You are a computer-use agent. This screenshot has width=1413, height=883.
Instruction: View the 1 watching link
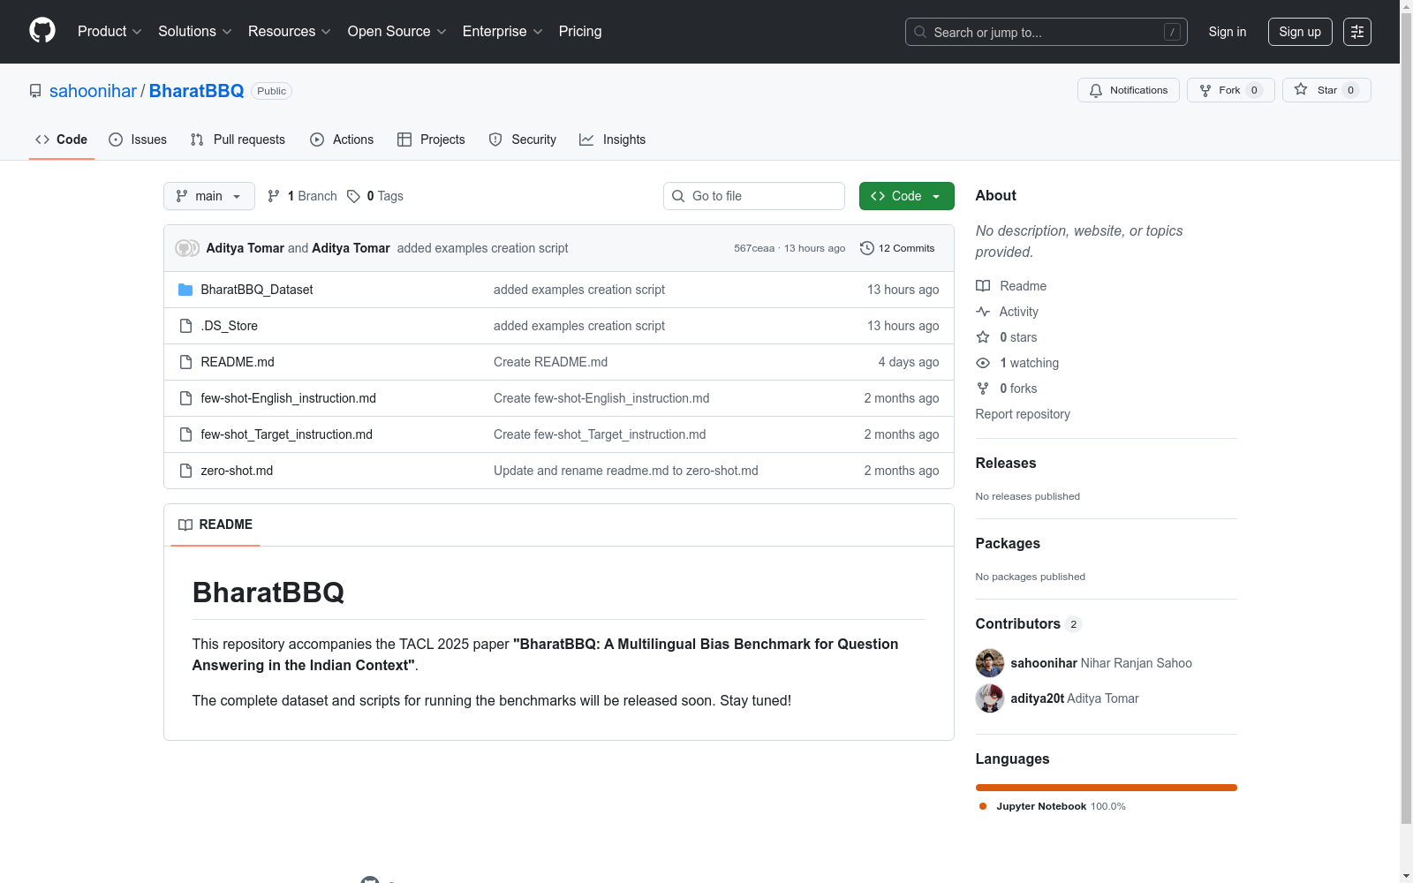coord(1017,363)
